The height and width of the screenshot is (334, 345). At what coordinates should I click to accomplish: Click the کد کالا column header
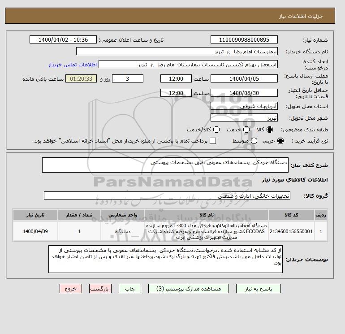click(291, 215)
